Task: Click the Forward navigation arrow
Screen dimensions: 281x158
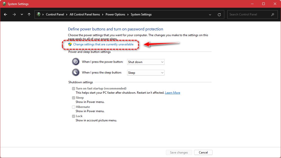Action: click(x=14, y=14)
